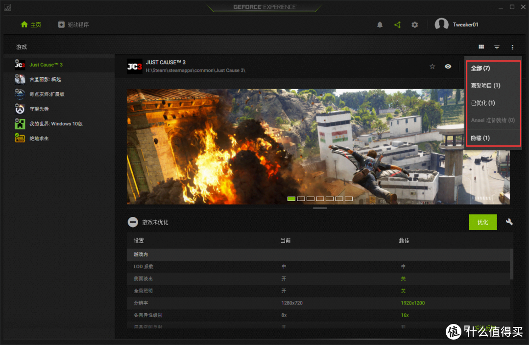This screenshot has height=345, width=529.
Task: Click the 当前 column header
Action: pyautogui.click(x=286, y=241)
